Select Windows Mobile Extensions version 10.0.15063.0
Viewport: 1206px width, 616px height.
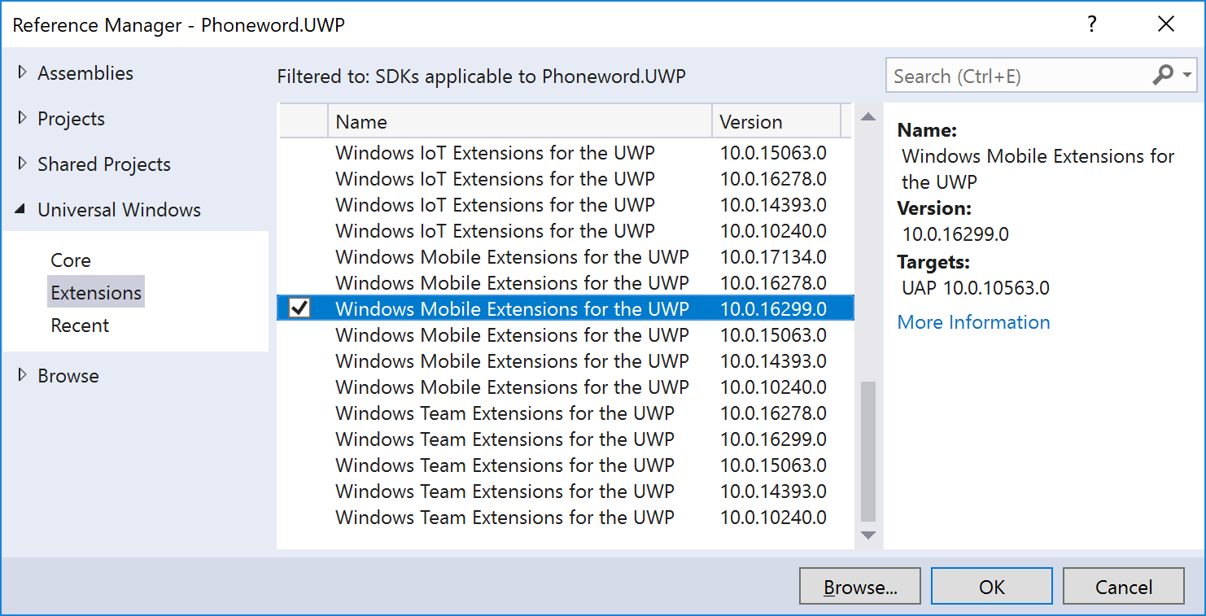565,334
